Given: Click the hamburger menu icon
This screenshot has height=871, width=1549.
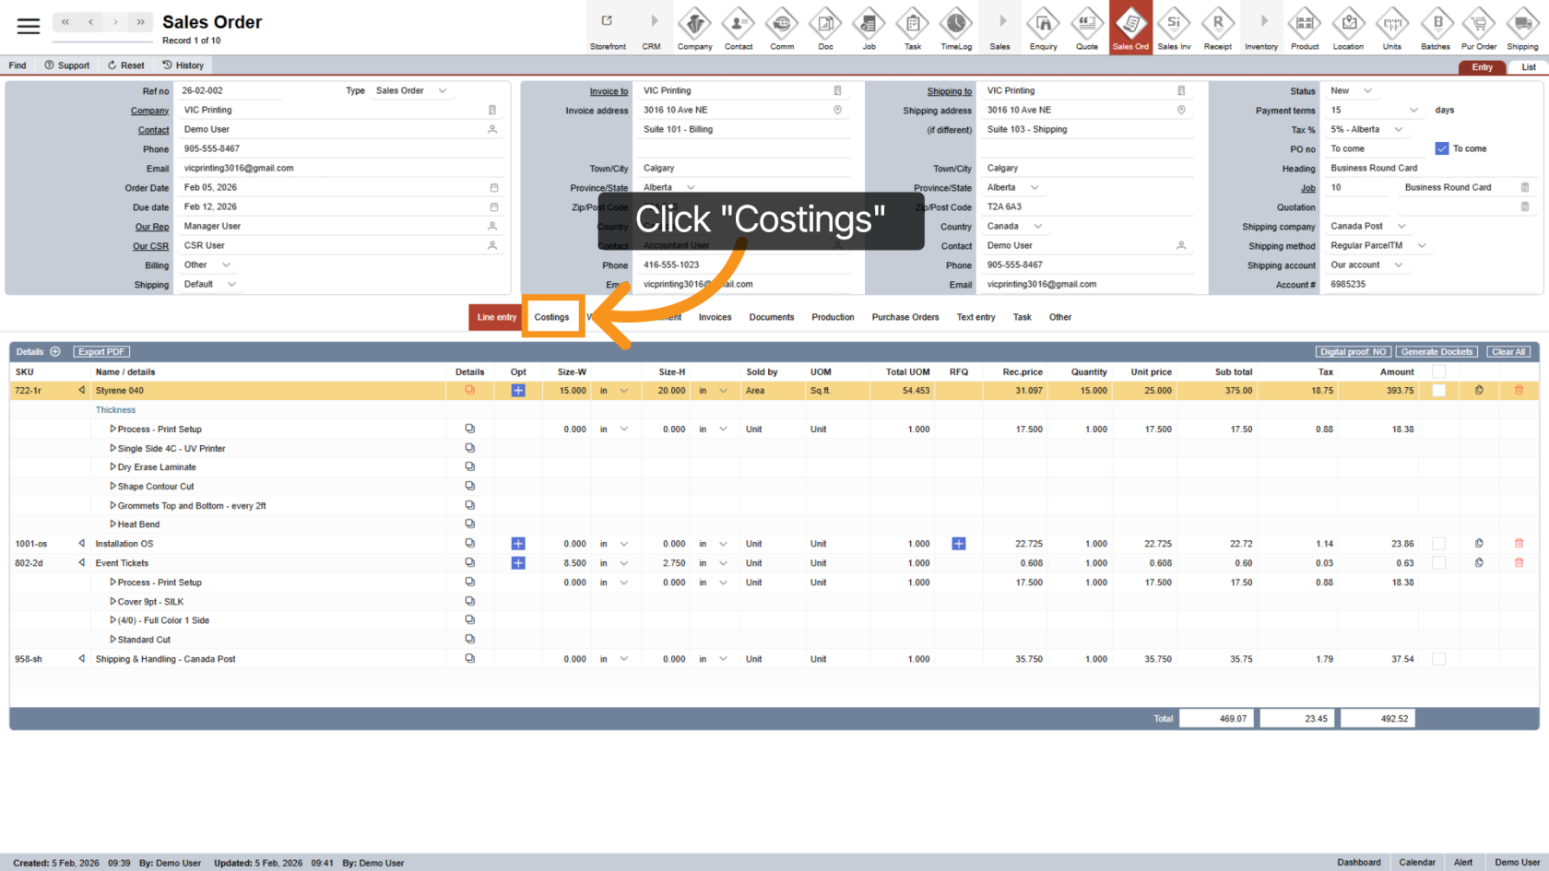Looking at the screenshot, I should (29, 26).
